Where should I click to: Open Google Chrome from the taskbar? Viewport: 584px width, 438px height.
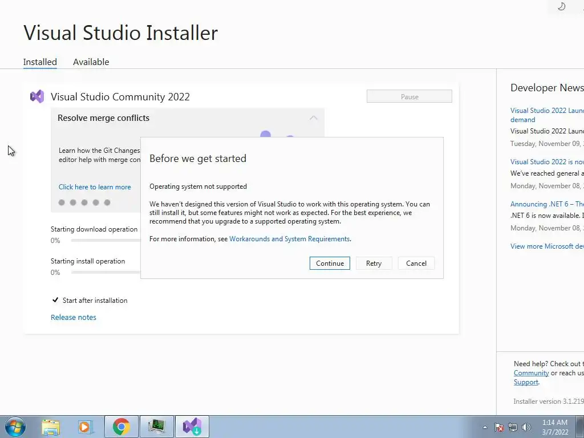[121, 427]
